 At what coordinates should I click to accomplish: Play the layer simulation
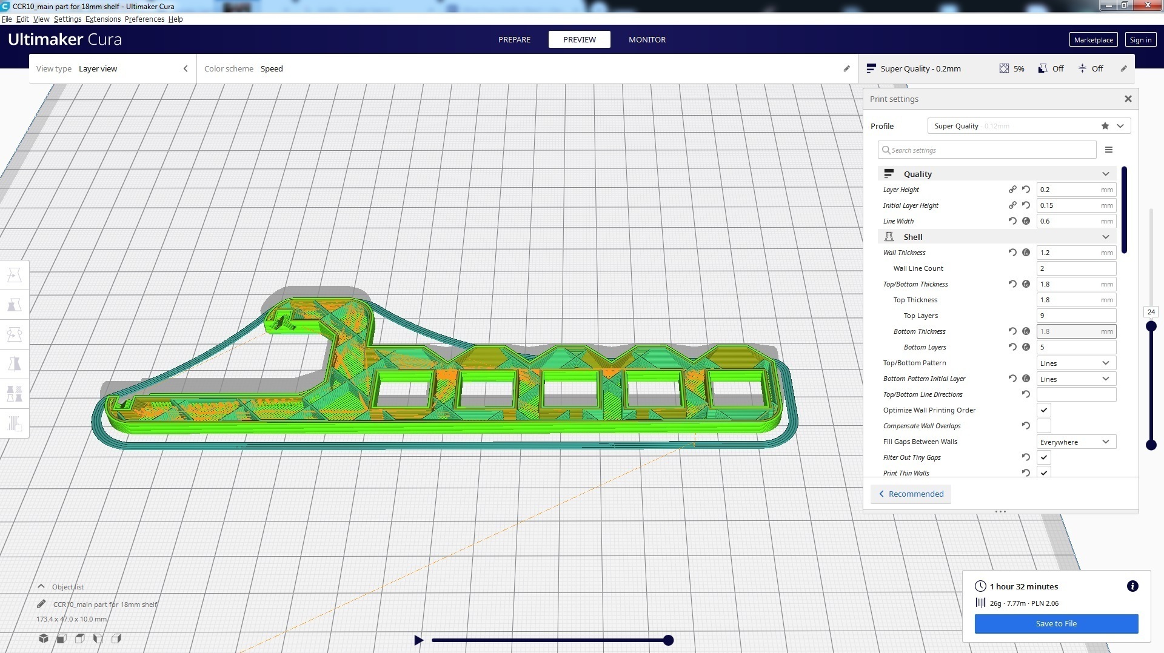coord(418,640)
